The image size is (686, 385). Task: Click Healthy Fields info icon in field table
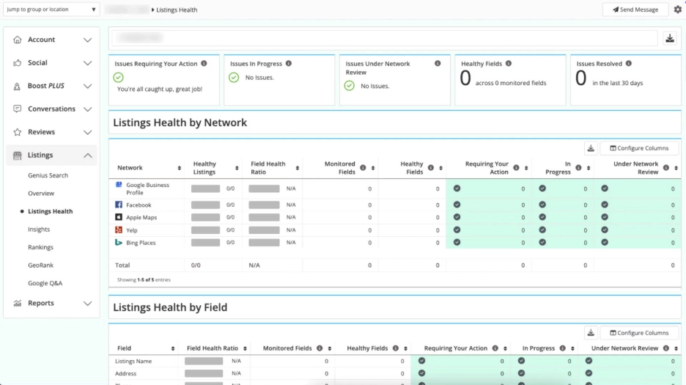click(x=396, y=348)
